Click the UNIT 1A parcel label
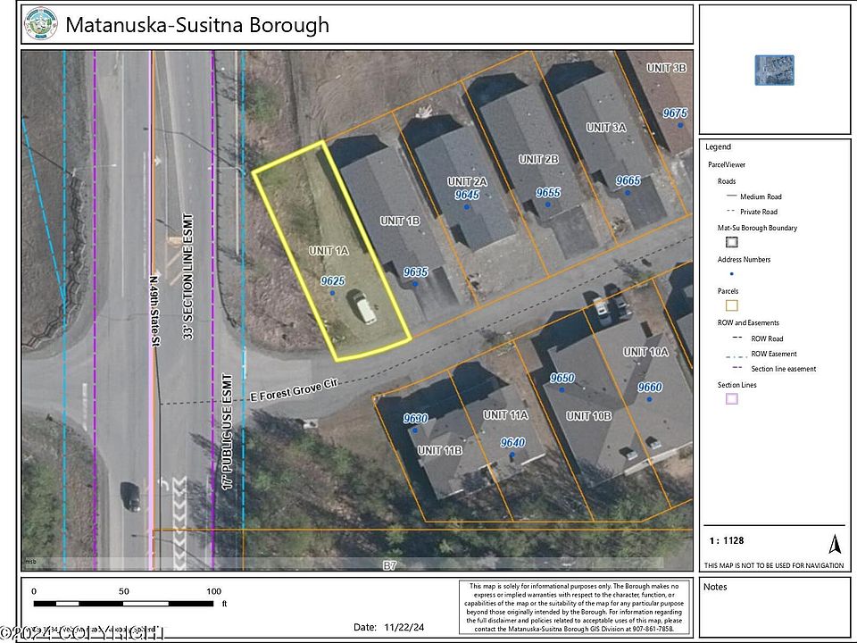Viewport: 857px width, 643px height. coord(329,251)
